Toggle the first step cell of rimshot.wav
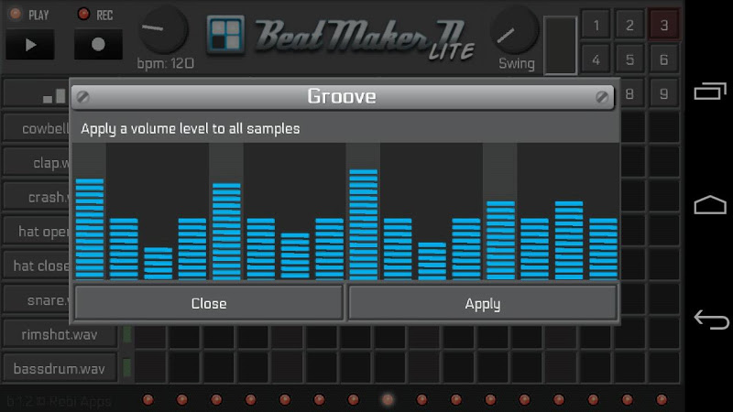 tap(150, 336)
